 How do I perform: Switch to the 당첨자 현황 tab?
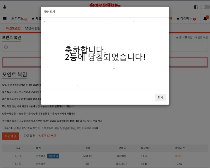pyautogui.click(x=33, y=28)
